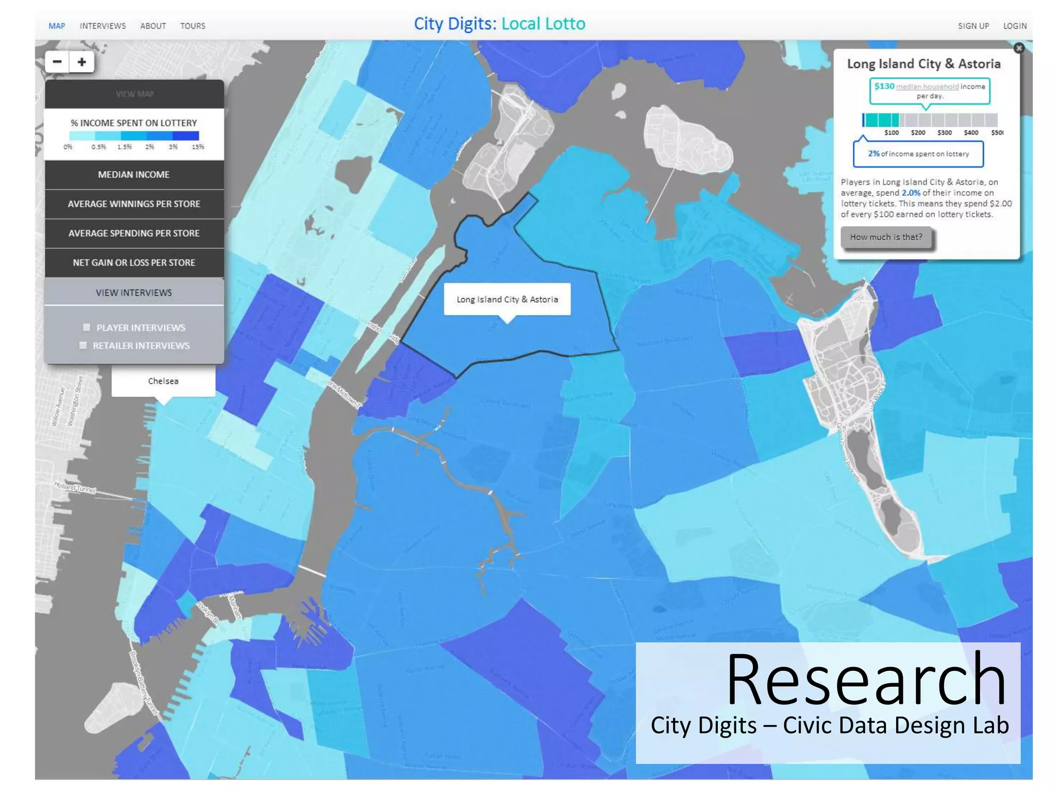
Task: Enable the Retailer Interviews checkbox
Action: point(83,345)
